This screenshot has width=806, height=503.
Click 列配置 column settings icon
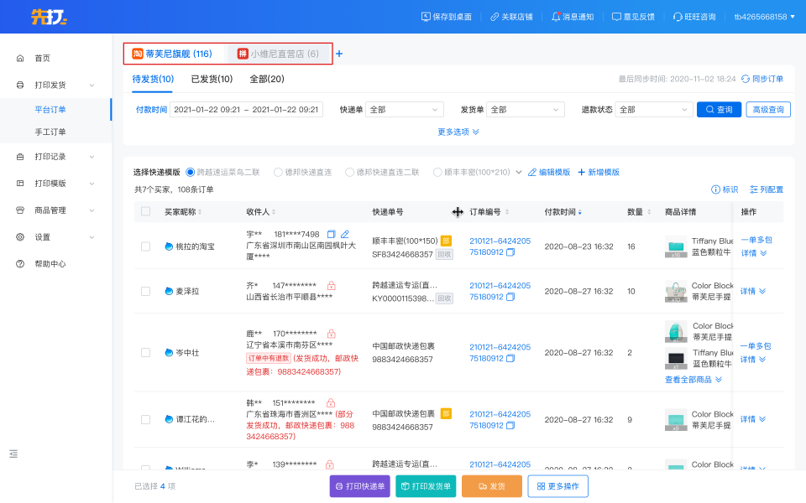point(754,189)
